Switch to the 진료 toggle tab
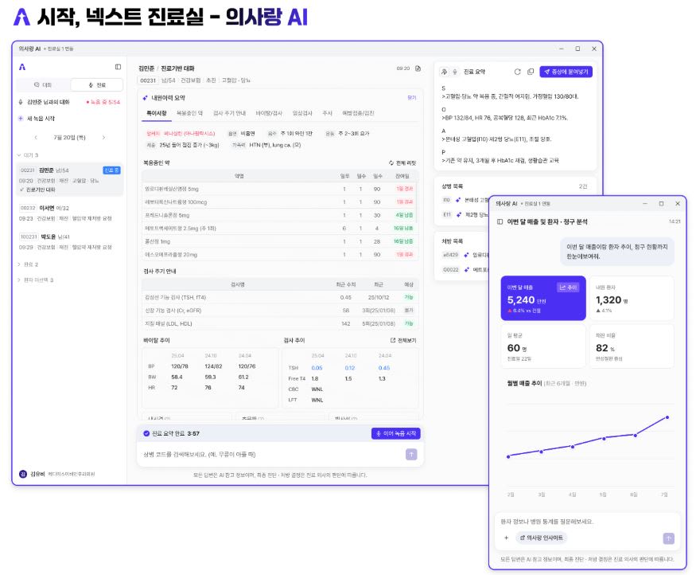Viewport: 696px width, 575px height. click(97, 85)
